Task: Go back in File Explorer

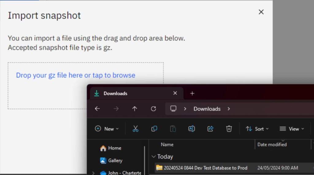Action: coord(97,109)
